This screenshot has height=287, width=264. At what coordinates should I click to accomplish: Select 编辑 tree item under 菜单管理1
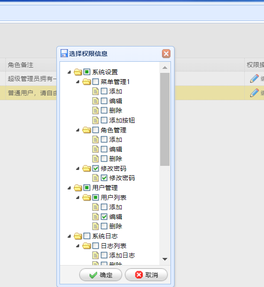click(x=115, y=101)
